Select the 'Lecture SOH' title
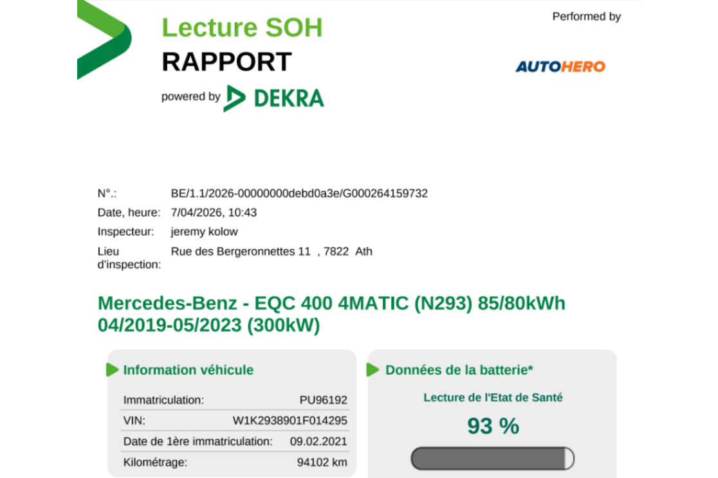This screenshot has width=718, height=478. (243, 28)
